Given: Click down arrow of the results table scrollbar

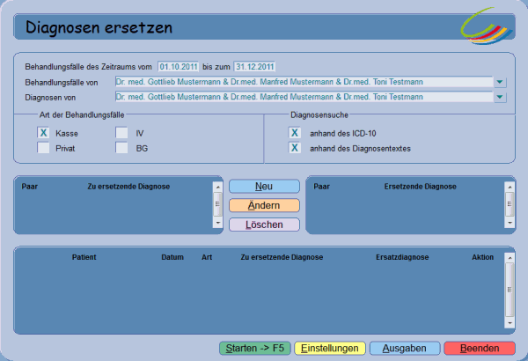Looking at the screenshot, I should (510, 323).
